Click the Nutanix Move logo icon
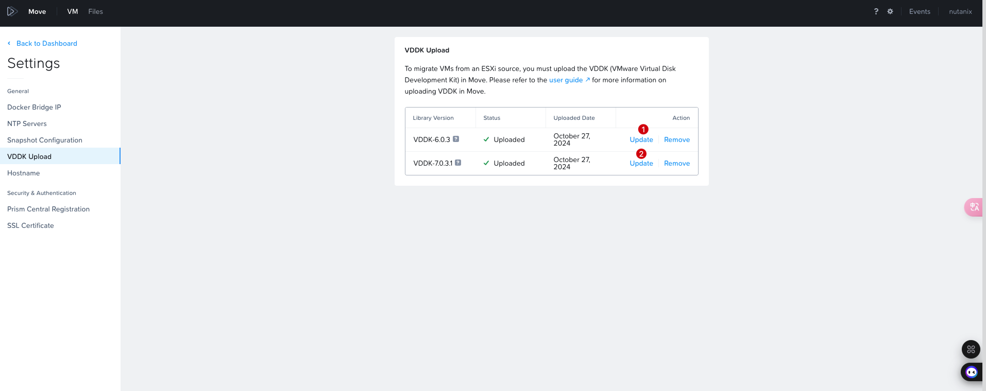 [x=12, y=11]
